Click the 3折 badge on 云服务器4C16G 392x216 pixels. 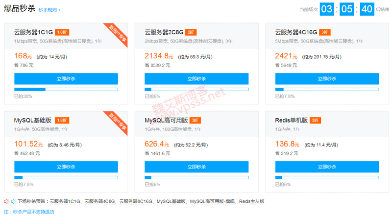point(324,32)
